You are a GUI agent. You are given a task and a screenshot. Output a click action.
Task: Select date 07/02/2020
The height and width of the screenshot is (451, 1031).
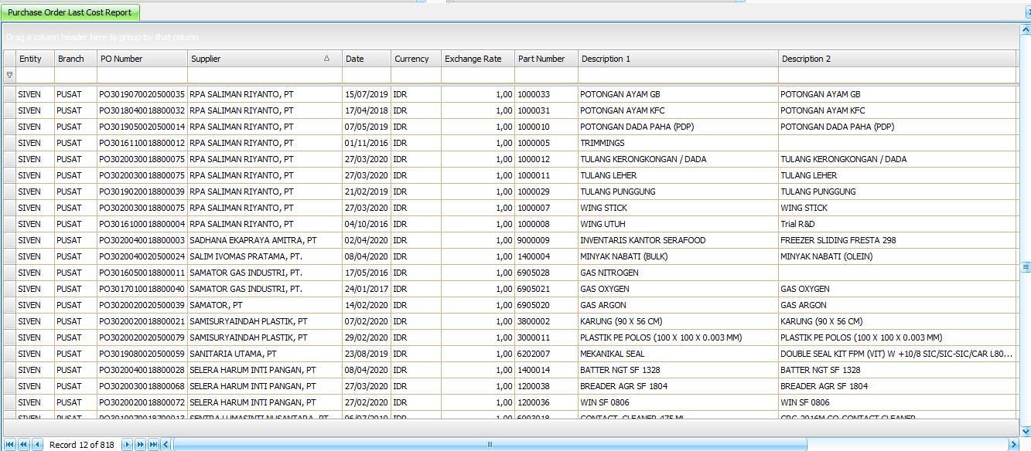tap(367, 321)
